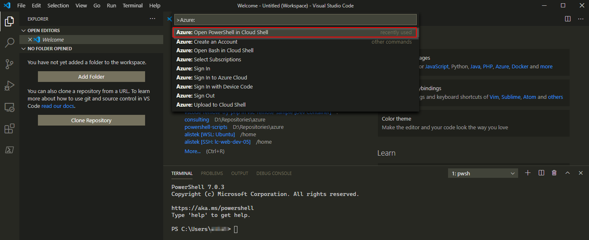This screenshot has height=240, width=589.
Task: Click the Atom keybindings link
Action: (530, 97)
